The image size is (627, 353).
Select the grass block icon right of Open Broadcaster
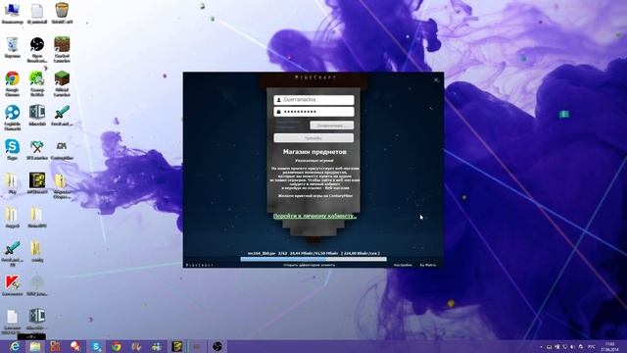62,49
